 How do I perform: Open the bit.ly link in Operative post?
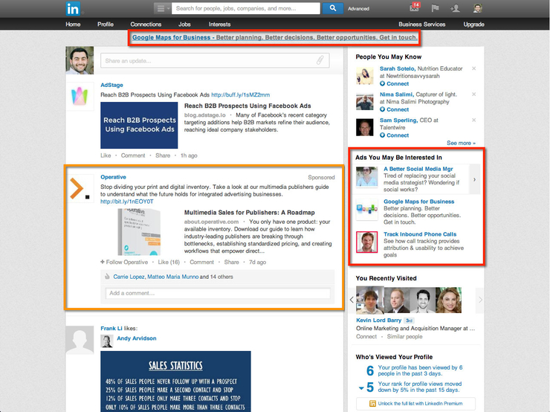click(127, 202)
